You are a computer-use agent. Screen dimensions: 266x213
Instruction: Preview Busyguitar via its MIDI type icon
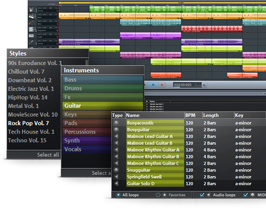116,129
